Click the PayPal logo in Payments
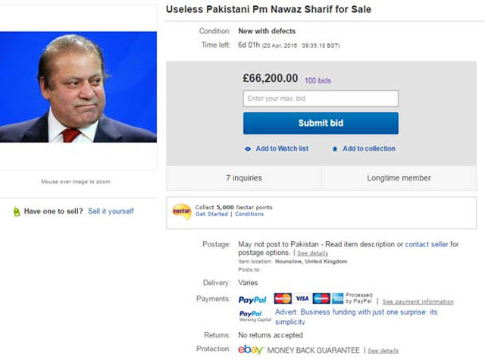 252,300
